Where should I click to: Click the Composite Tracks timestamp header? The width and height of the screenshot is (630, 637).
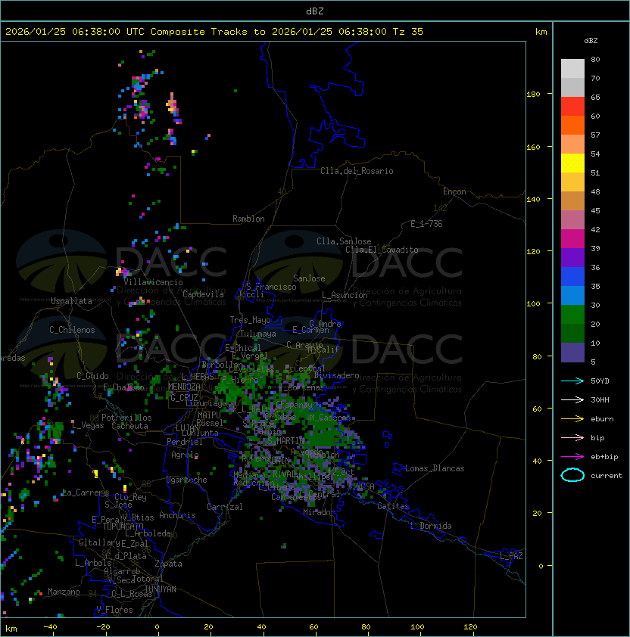(214, 32)
